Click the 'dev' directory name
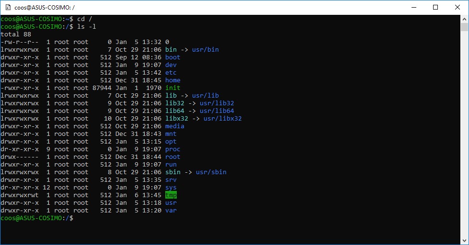 [x=171, y=65]
